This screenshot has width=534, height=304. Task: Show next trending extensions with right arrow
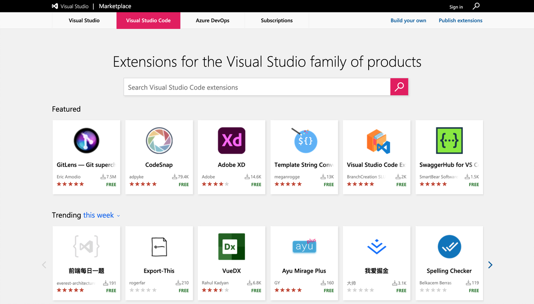pyautogui.click(x=490, y=265)
